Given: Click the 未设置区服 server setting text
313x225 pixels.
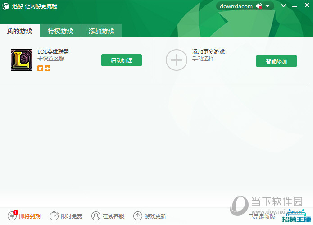Looking at the screenshot, I should (51, 59).
